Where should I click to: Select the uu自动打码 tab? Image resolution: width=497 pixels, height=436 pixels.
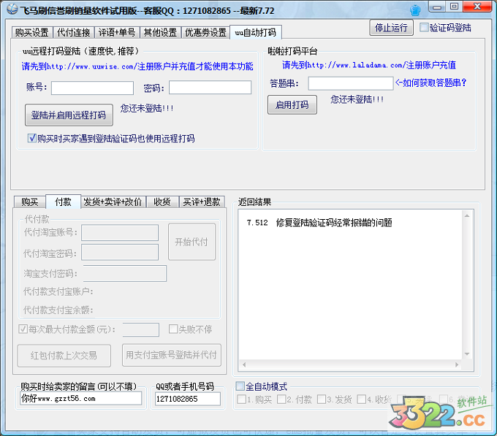256,32
